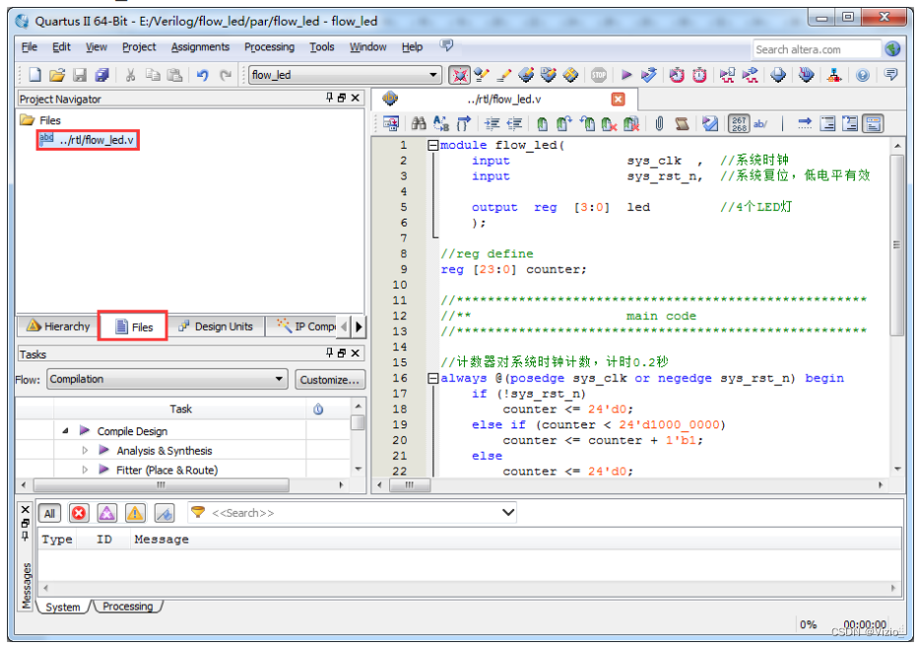
Task: Open the messages Search filter dropdown
Action: 508,513
